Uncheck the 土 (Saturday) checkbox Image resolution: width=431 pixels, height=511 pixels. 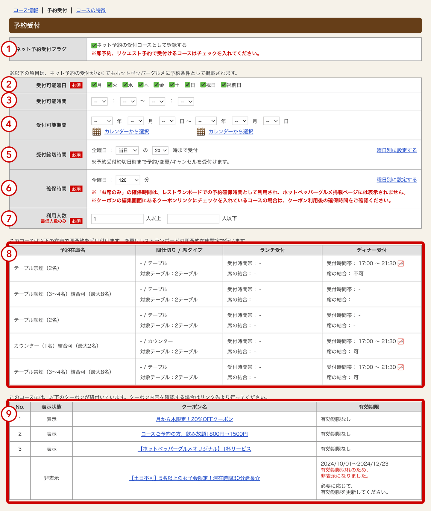click(172, 85)
